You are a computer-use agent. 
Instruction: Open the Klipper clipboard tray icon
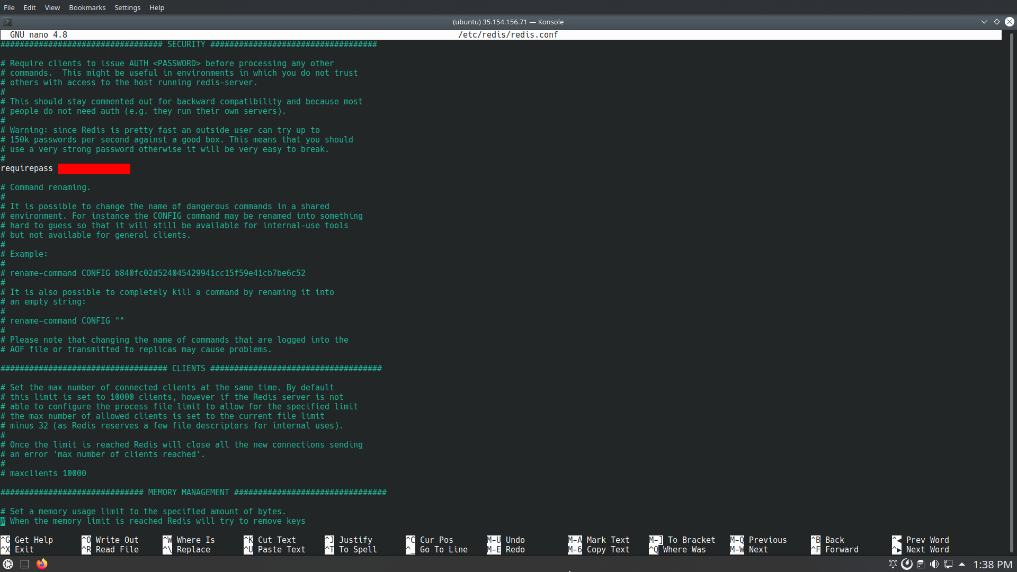(x=920, y=564)
